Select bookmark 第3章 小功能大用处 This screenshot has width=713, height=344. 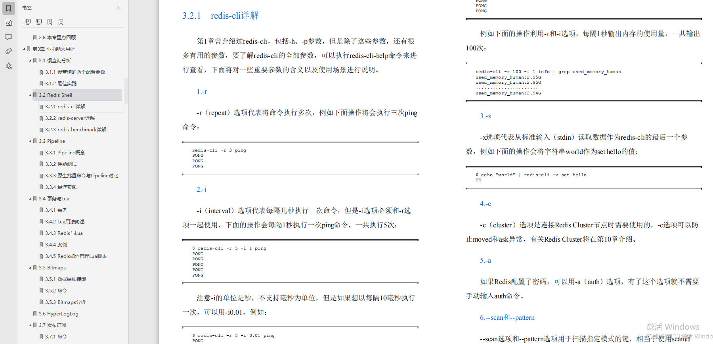pyautogui.click(x=53, y=49)
